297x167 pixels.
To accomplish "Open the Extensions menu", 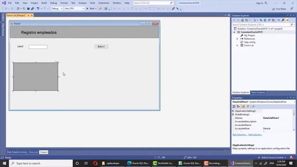I will tap(104, 3).
